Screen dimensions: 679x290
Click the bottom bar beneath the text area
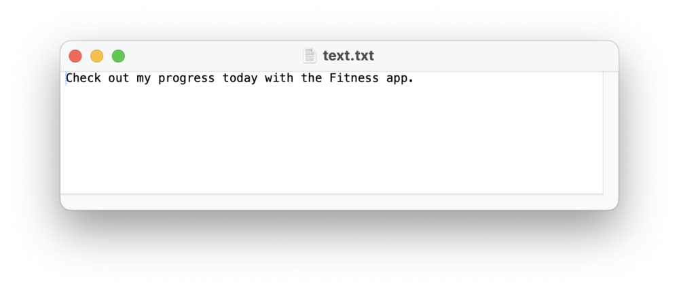(339, 202)
